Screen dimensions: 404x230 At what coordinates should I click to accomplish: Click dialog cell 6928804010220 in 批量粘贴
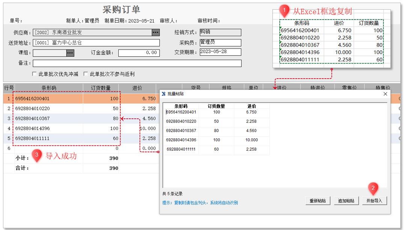[x=181, y=121]
